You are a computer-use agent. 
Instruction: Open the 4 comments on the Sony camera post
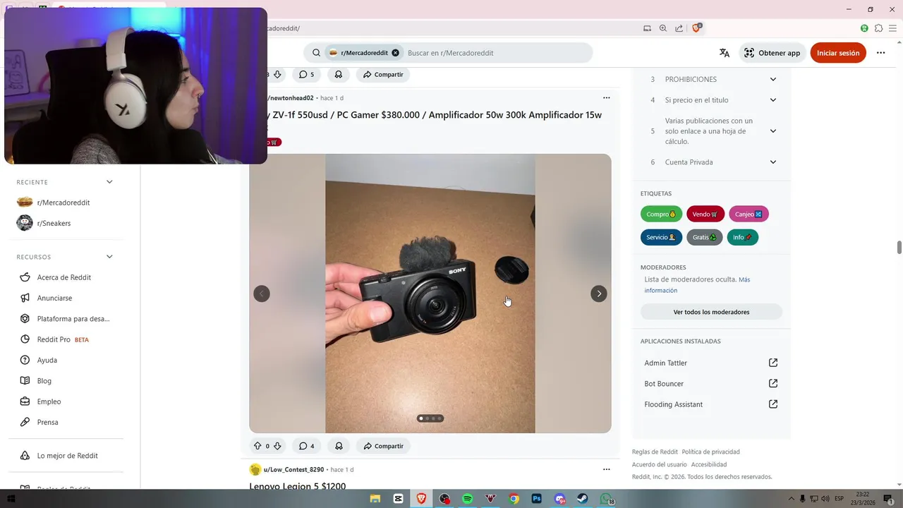(306, 446)
